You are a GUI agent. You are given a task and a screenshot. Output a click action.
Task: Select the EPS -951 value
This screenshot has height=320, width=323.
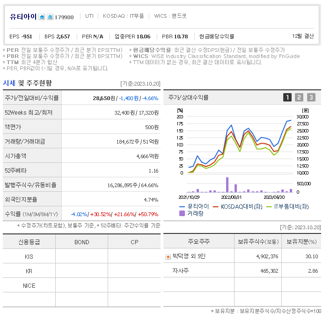click(x=21, y=36)
